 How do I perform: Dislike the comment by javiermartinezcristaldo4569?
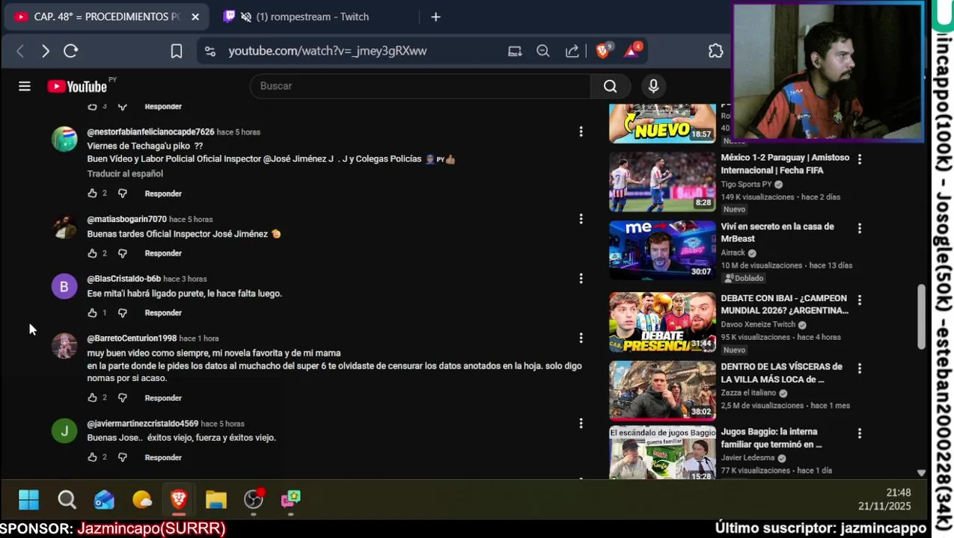(123, 457)
